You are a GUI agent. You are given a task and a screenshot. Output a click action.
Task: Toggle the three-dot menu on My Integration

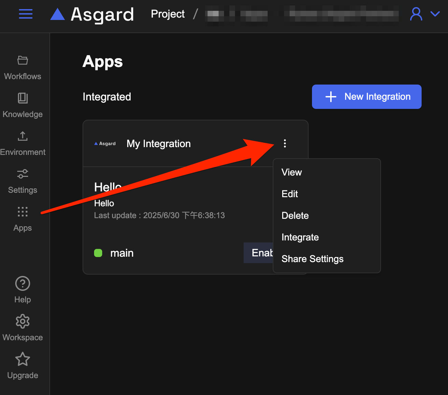tap(285, 143)
